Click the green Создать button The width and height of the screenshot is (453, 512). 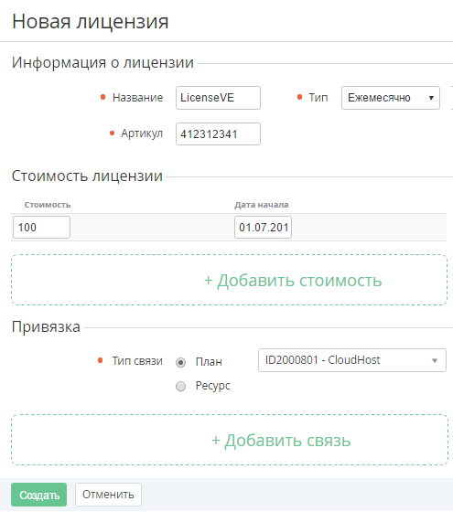click(x=38, y=495)
